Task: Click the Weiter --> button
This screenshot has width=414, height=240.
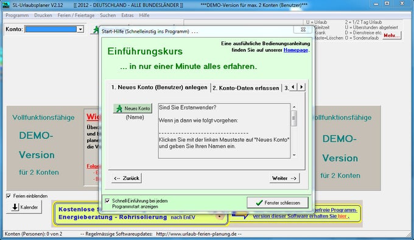Action: pos(284,178)
